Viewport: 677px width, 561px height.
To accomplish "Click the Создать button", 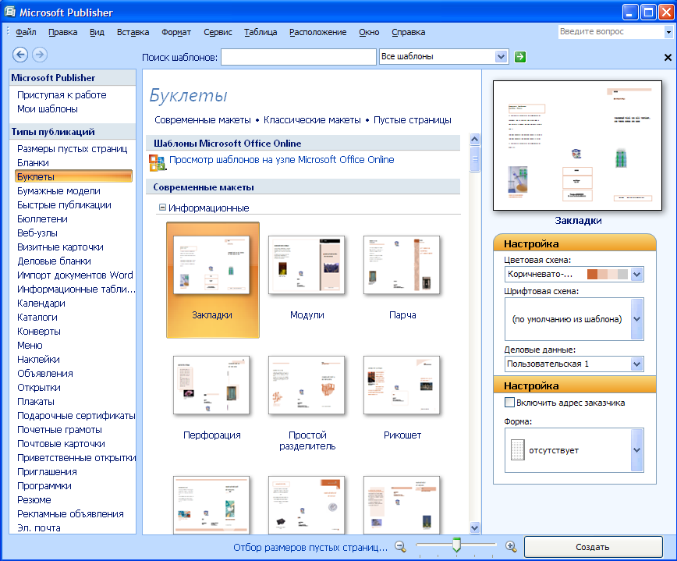I will pyautogui.click(x=593, y=547).
